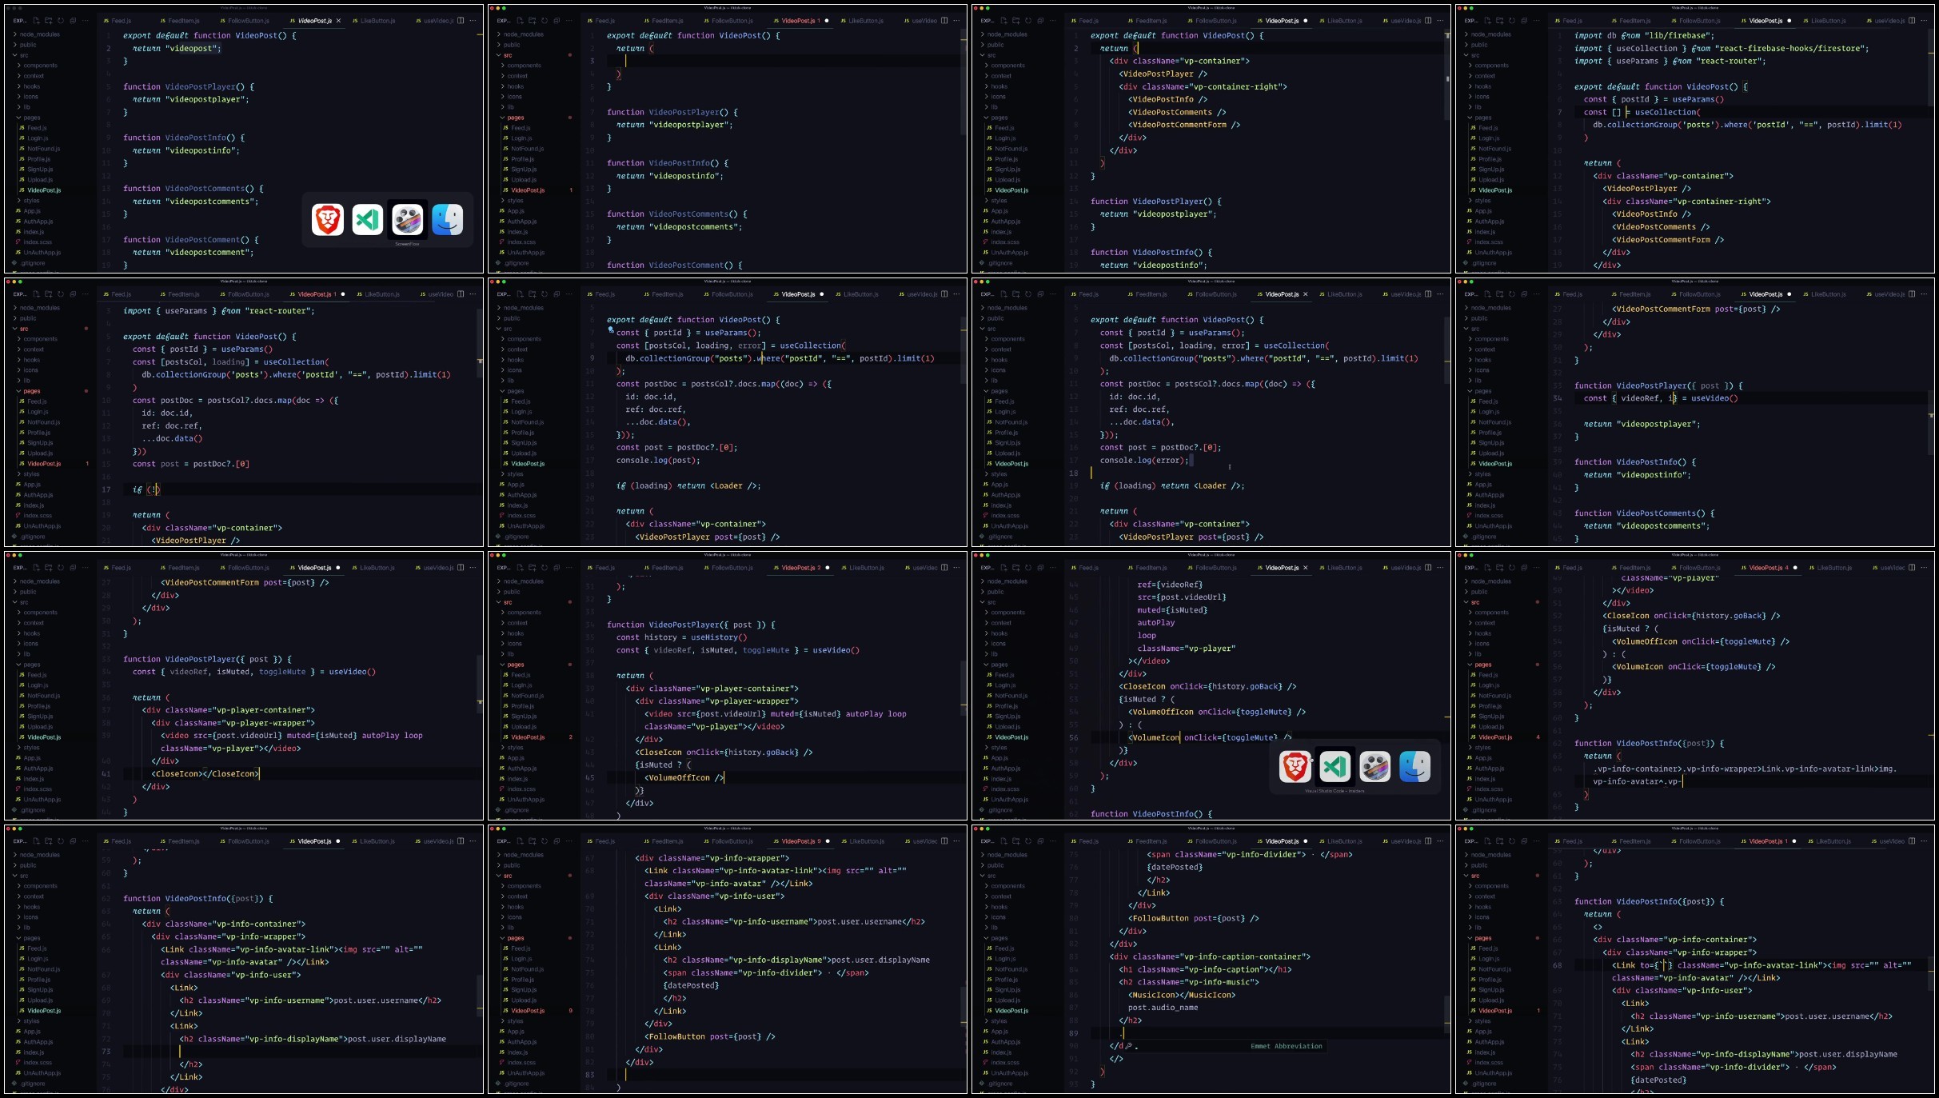This screenshot has width=1939, height=1098.
Task: Expand node_modules in lib/firebase import frame
Action: (1487, 34)
